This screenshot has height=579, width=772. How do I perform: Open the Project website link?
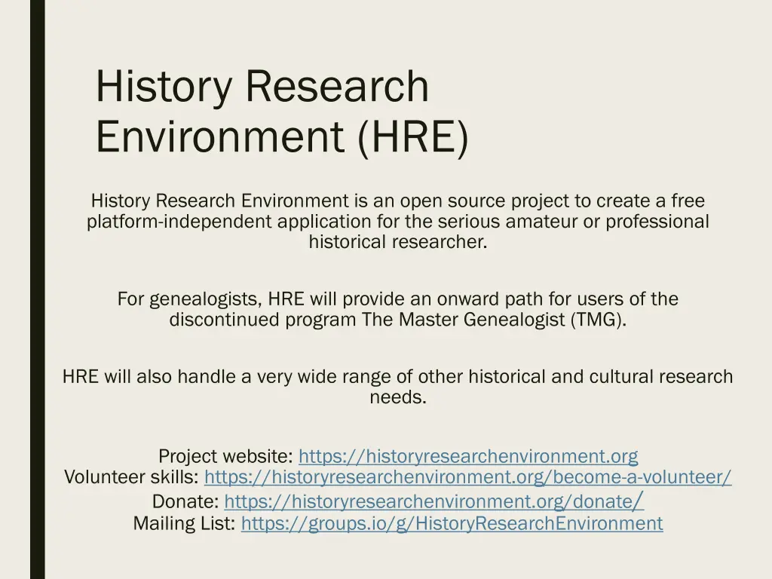click(x=468, y=456)
